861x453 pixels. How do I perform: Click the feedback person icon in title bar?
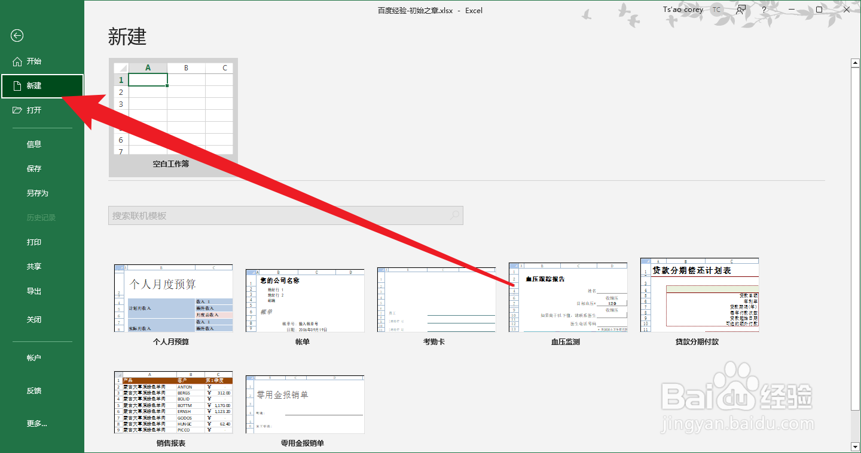click(x=741, y=10)
